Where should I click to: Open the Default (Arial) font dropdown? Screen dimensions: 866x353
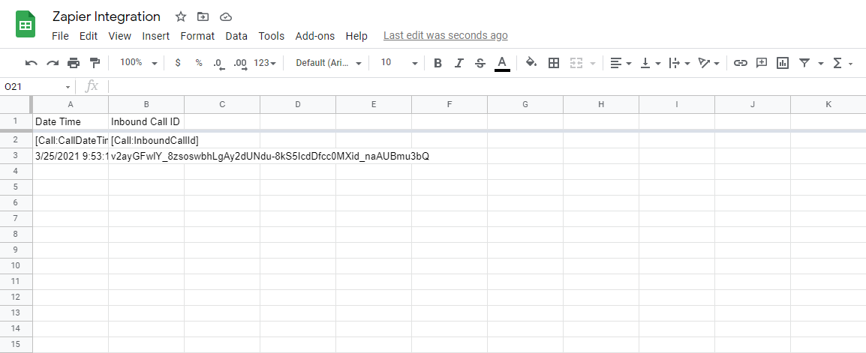tap(329, 63)
